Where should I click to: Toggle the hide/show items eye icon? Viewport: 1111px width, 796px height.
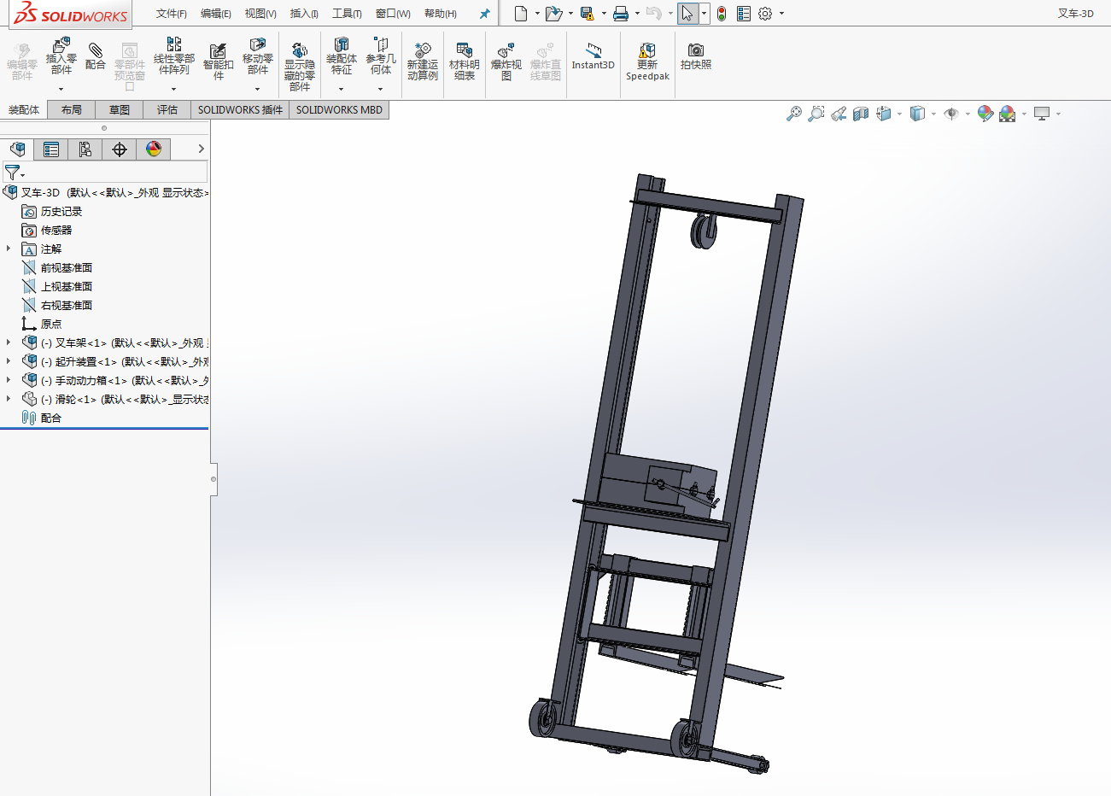click(951, 114)
